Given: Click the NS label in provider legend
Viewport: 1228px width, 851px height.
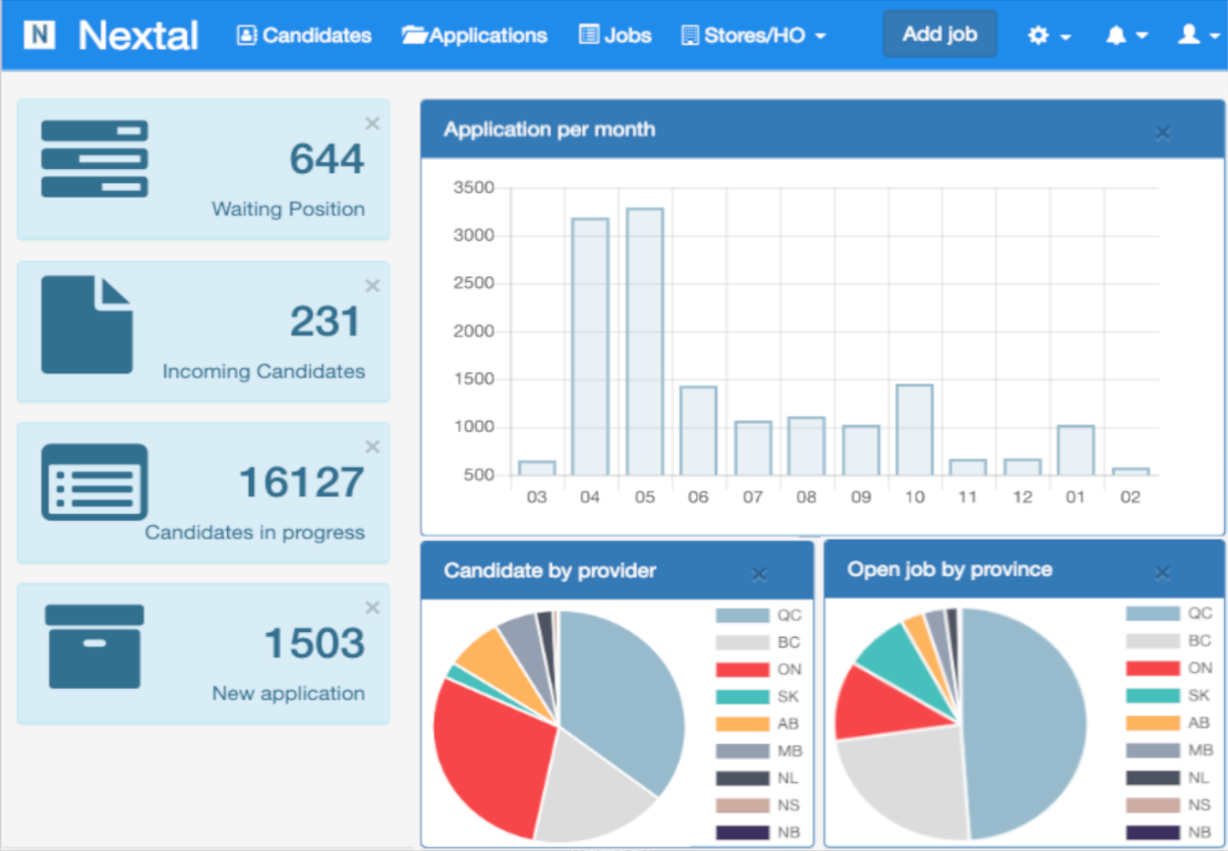Looking at the screenshot, I should click(x=789, y=806).
